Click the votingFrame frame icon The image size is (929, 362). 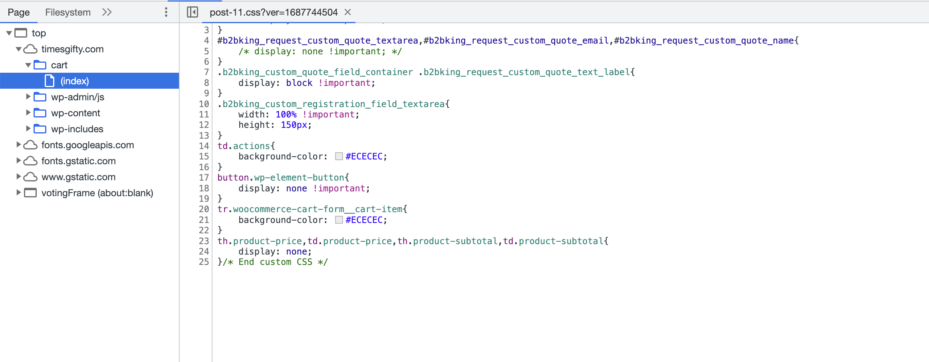point(30,193)
